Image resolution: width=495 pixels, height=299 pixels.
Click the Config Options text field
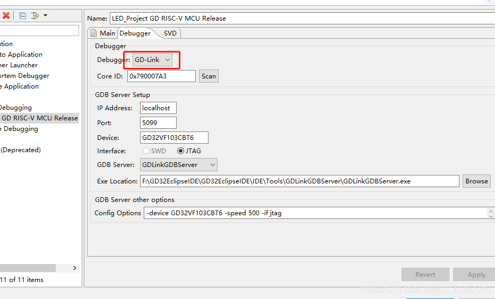[x=316, y=213]
